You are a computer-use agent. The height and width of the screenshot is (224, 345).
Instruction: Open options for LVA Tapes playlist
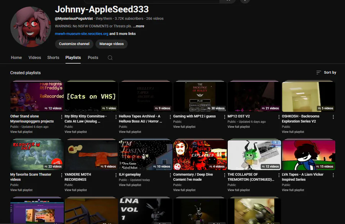(333, 175)
